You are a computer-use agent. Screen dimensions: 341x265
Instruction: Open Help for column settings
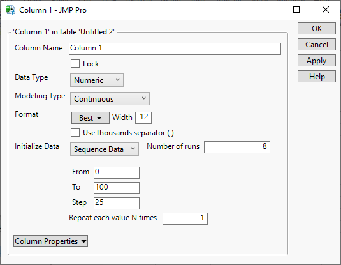click(x=317, y=77)
